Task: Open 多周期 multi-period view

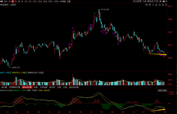Action: point(63,1)
